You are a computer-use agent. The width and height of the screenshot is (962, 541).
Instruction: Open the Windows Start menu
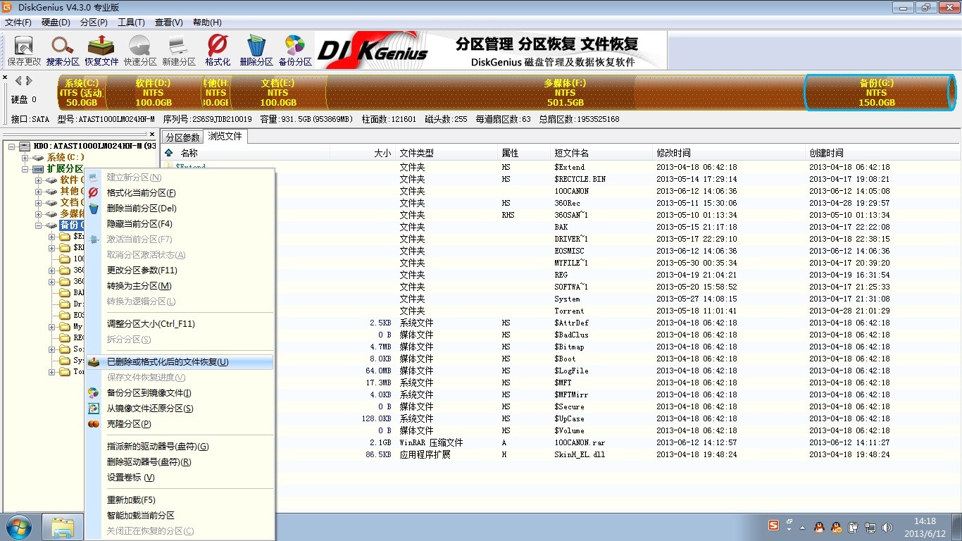[19, 527]
